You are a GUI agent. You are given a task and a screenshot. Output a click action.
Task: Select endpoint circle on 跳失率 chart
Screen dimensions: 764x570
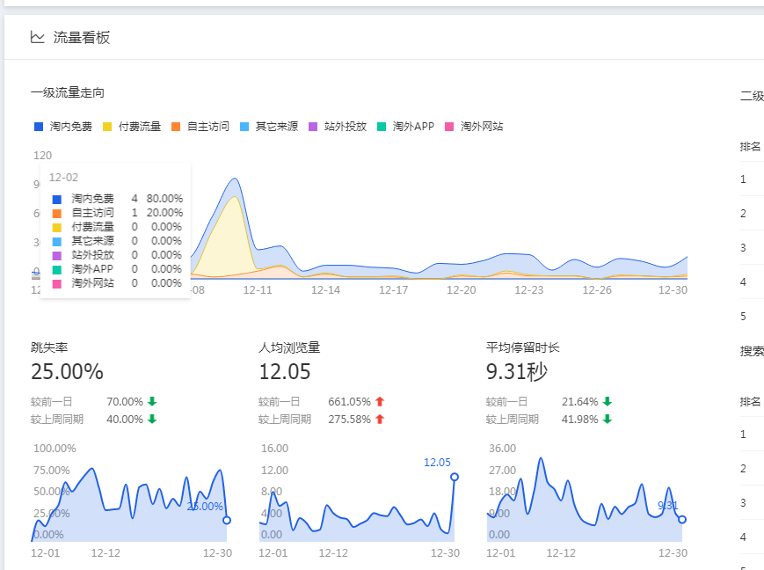(227, 520)
